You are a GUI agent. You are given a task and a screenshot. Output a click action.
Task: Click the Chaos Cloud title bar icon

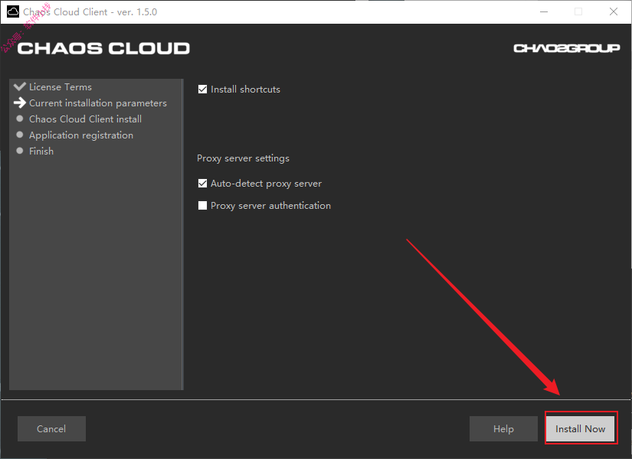tap(13, 11)
